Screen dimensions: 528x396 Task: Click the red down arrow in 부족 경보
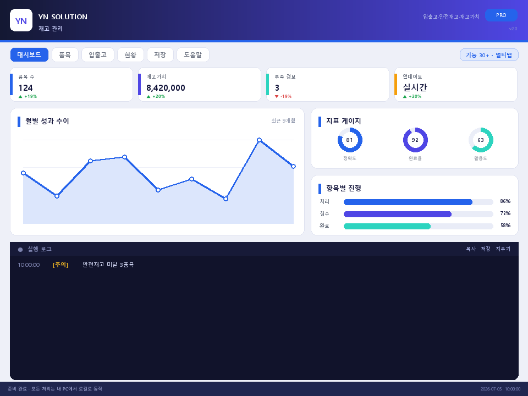coord(277,97)
